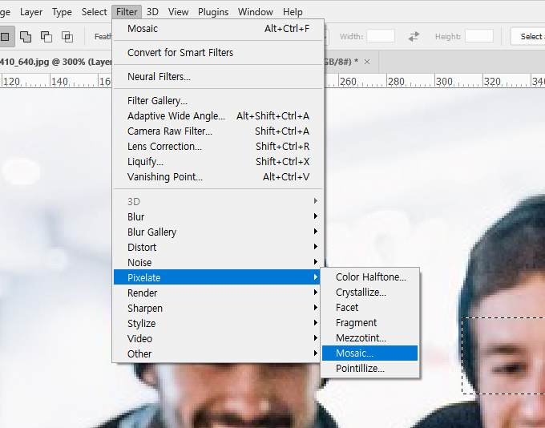Open Lens Correction filter
Screen dimensions: 545x428
[x=218, y=147]
